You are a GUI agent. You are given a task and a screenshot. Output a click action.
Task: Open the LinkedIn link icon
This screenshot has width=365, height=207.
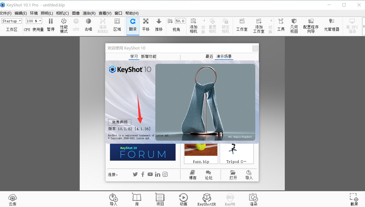(x=158, y=174)
